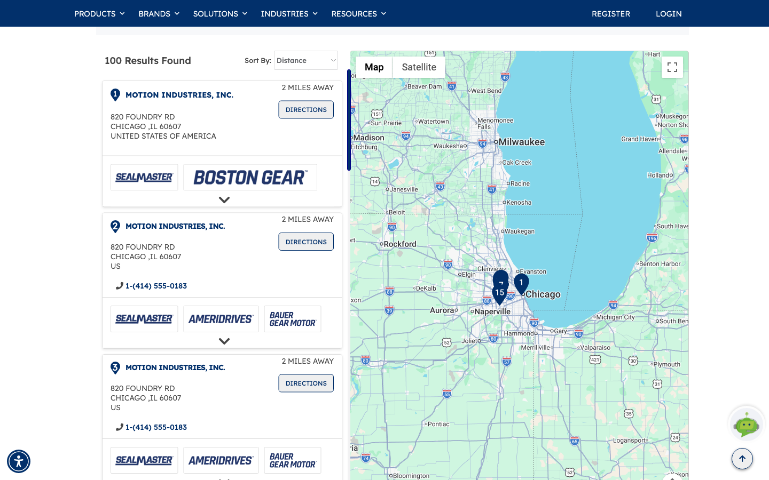769x480 pixels.
Task: Open the accessibility options icon
Action: click(19, 461)
